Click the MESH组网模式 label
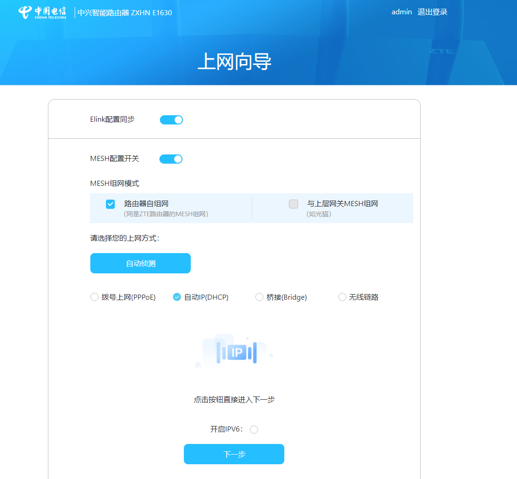This screenshot has width=517, height=479. tap(114, 183)
